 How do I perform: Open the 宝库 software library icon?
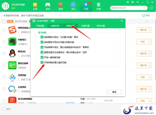35,5
